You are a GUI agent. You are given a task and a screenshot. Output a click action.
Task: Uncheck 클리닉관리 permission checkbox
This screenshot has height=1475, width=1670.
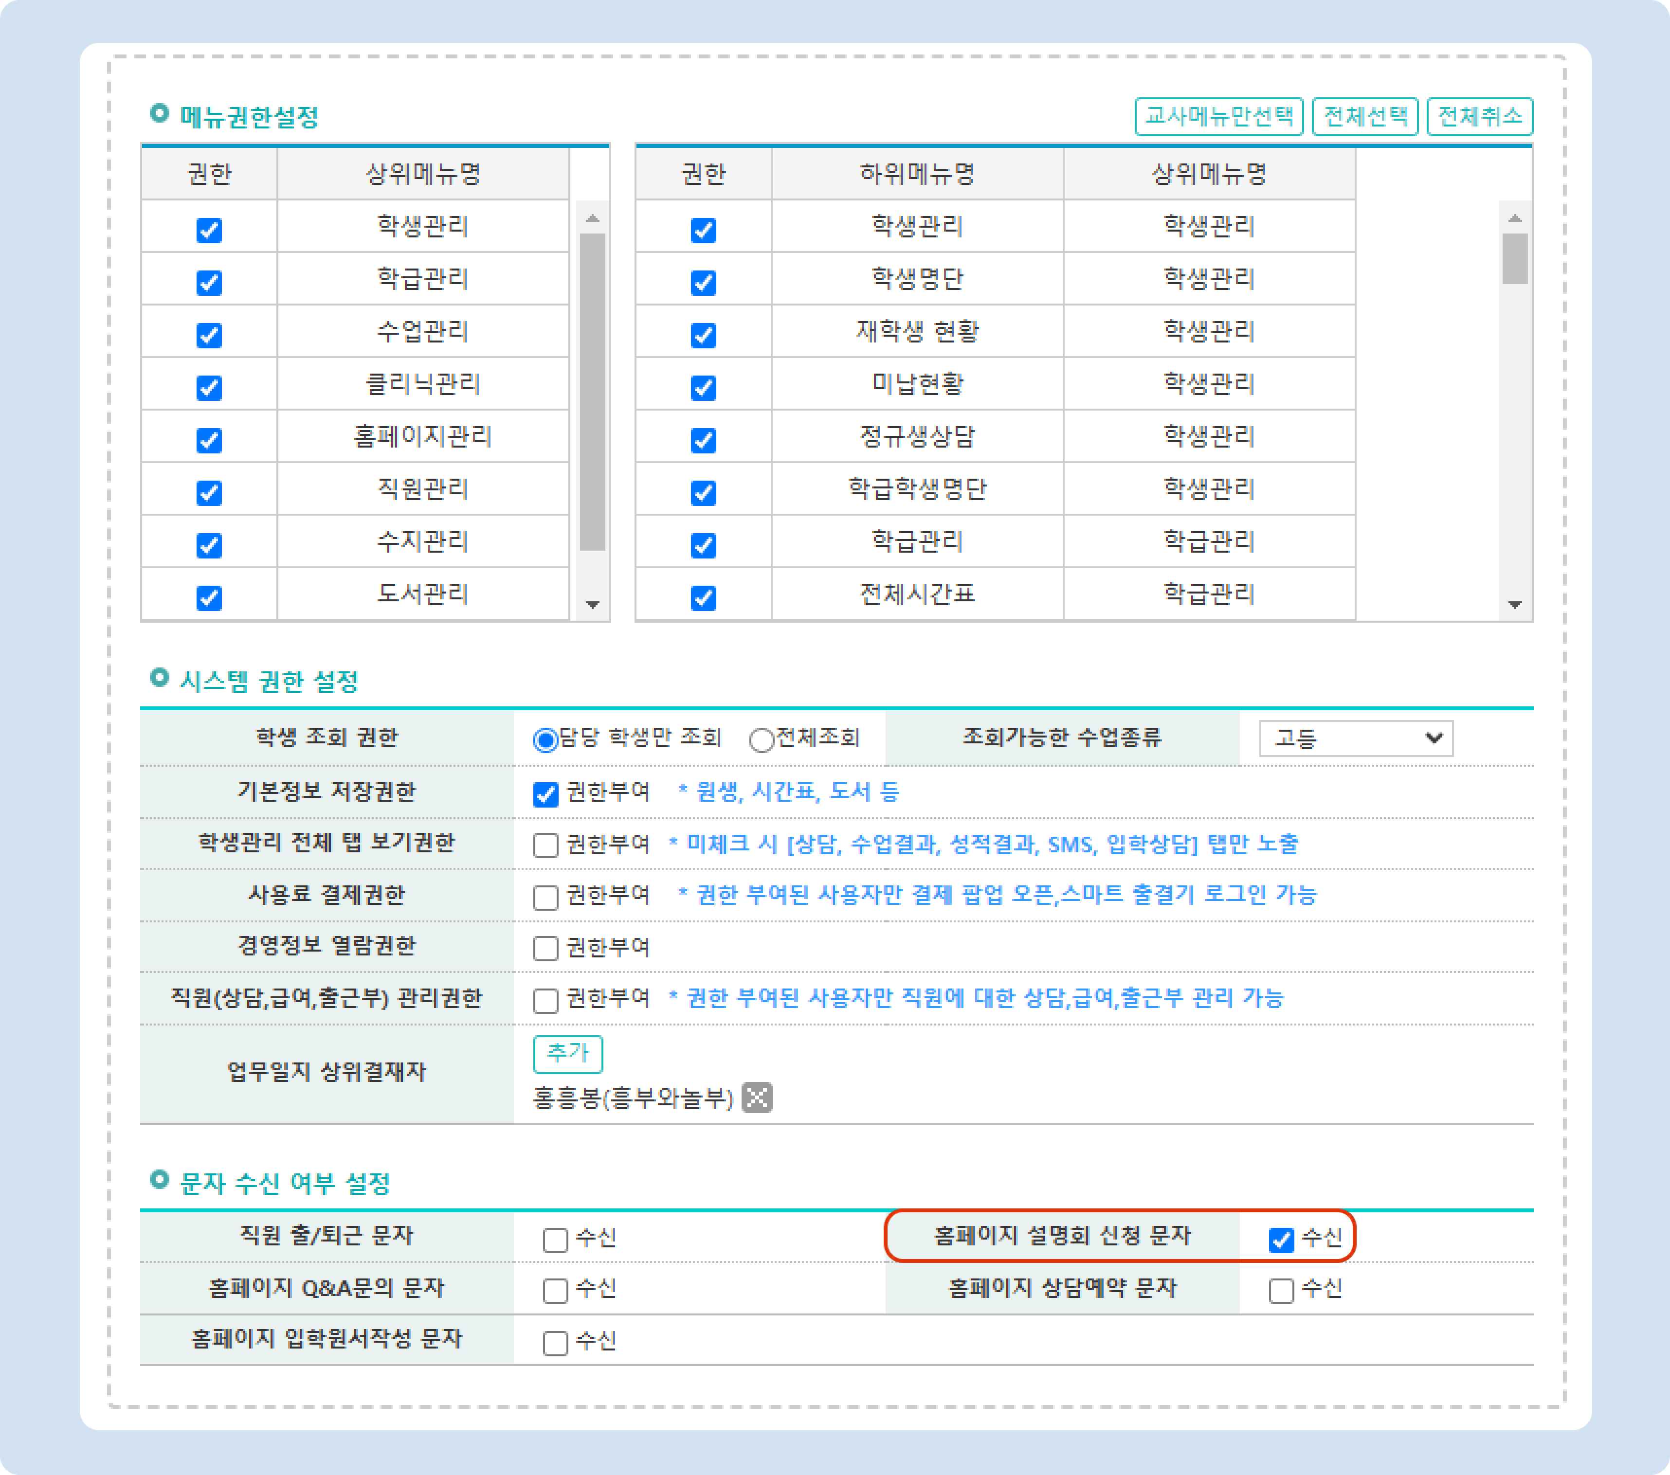point(209,387)
